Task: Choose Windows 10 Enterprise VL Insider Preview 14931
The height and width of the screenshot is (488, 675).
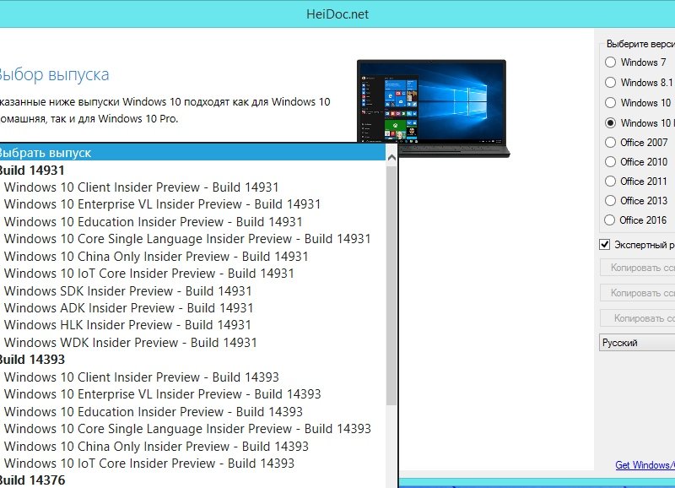Action: point(192,204)
